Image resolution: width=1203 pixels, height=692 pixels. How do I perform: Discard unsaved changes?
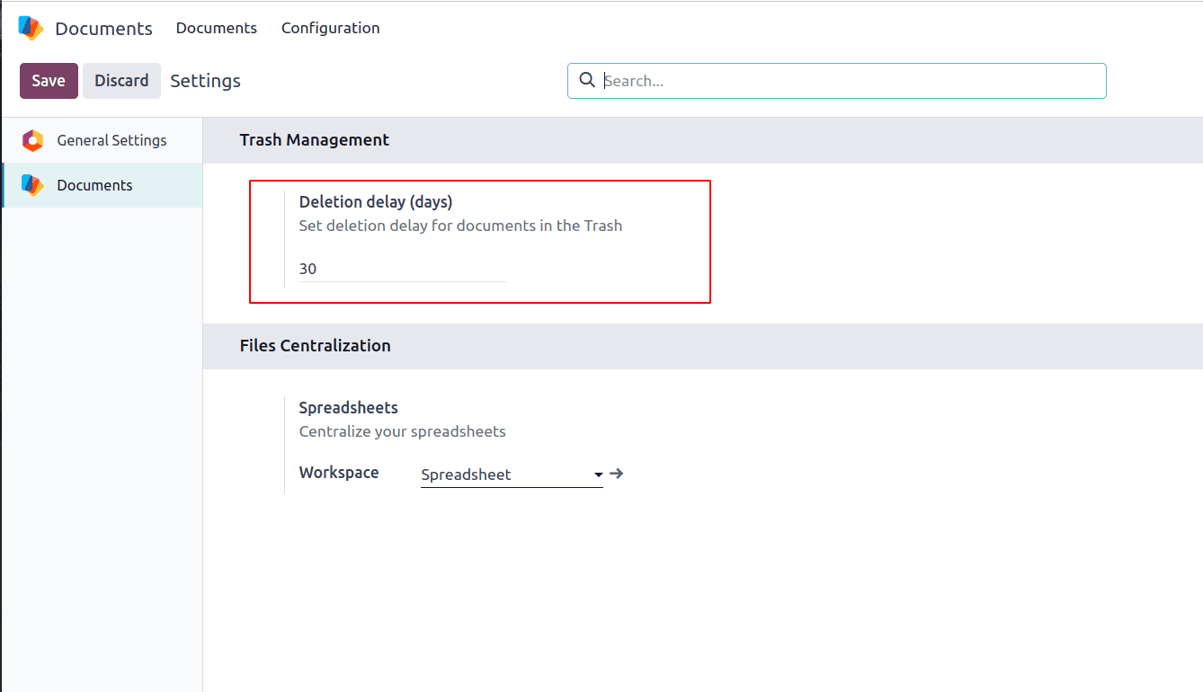click(121, 80)
